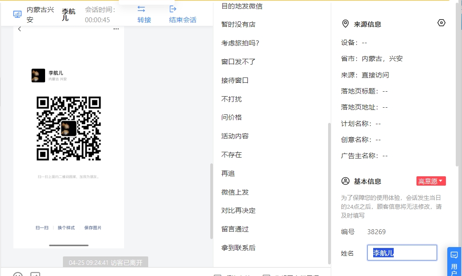Click the 广告主名称 row
This screenshot has height=276, width=462.
click(x=364, y=156)
